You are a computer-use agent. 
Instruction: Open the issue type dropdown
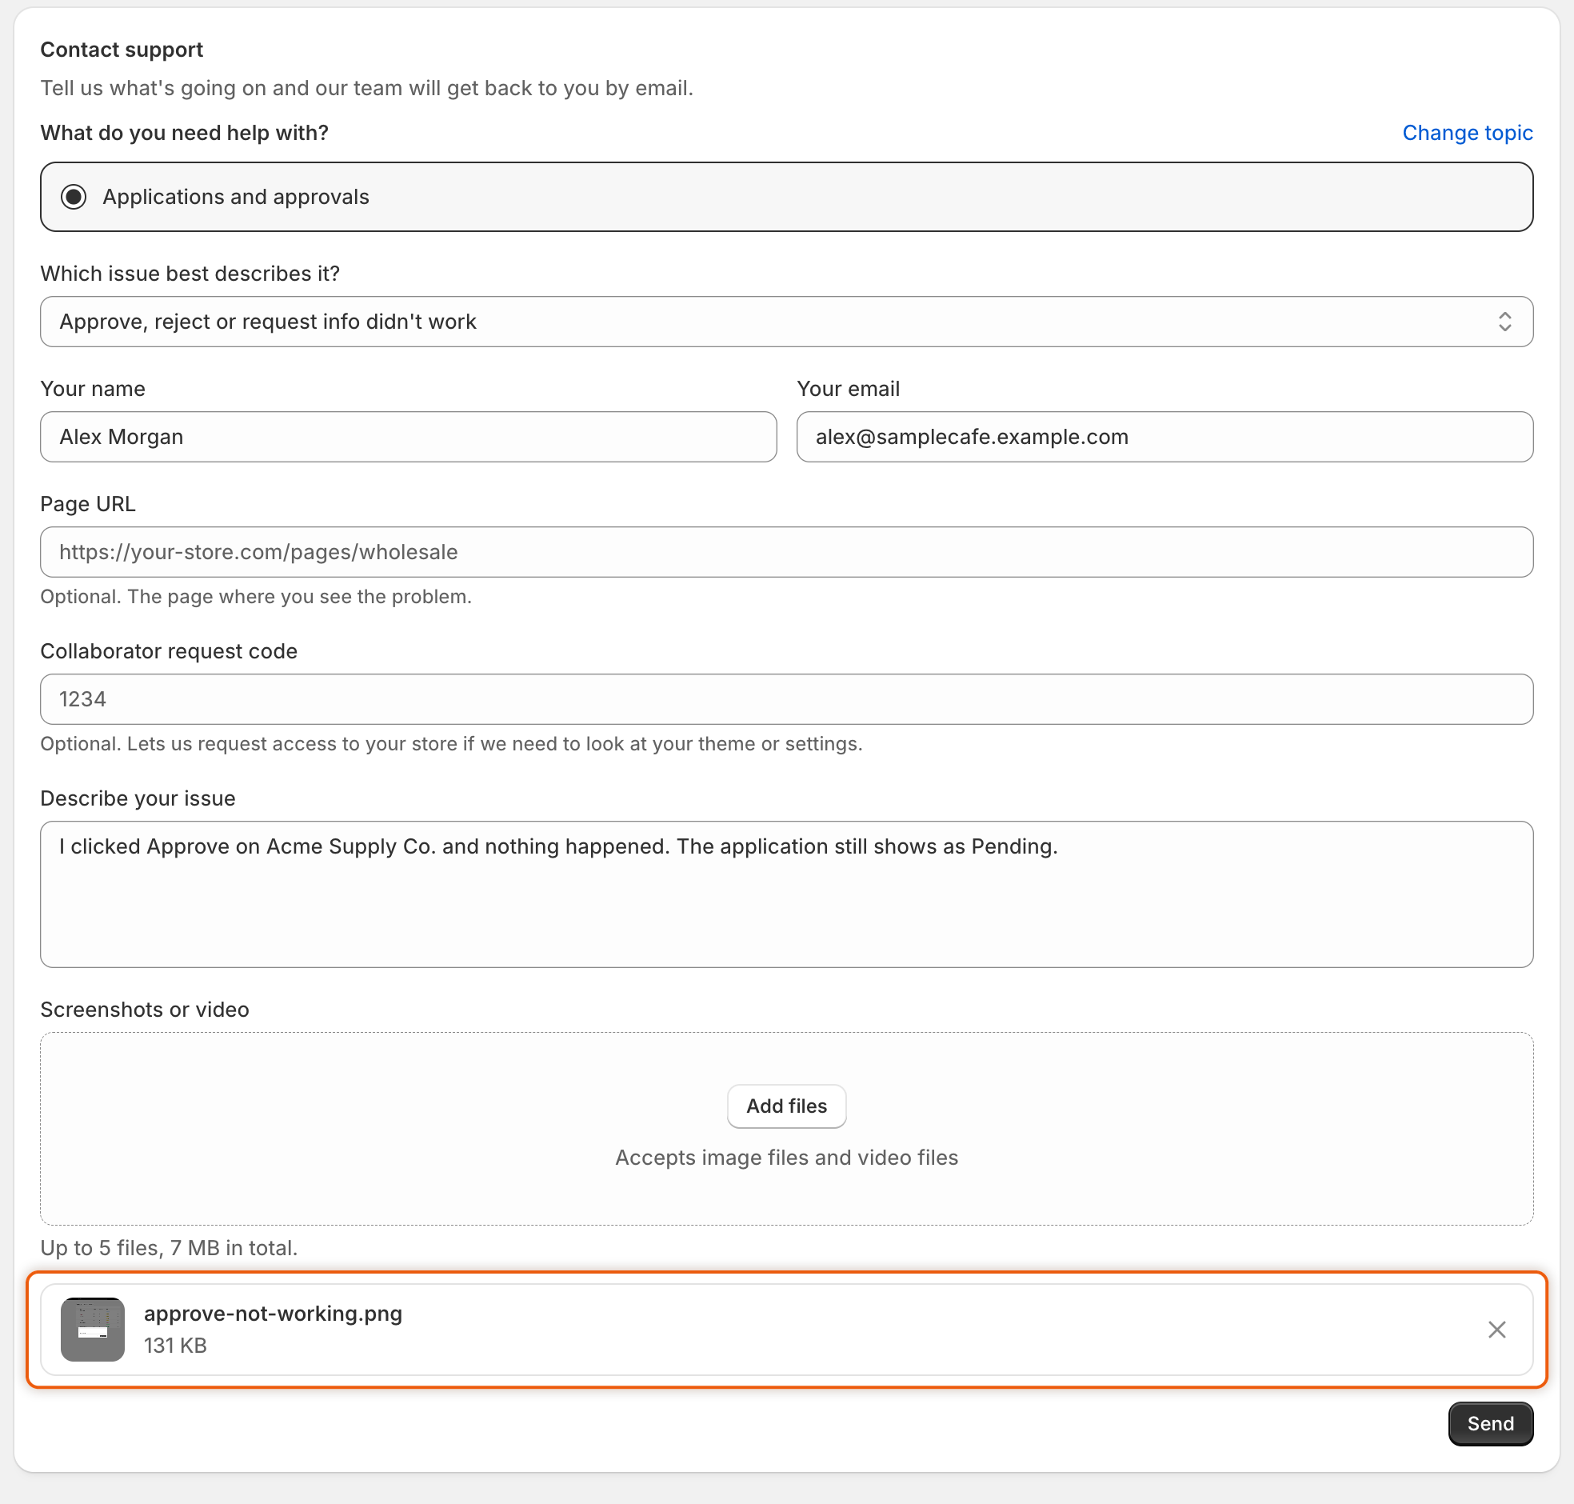(x=786, y=322)
